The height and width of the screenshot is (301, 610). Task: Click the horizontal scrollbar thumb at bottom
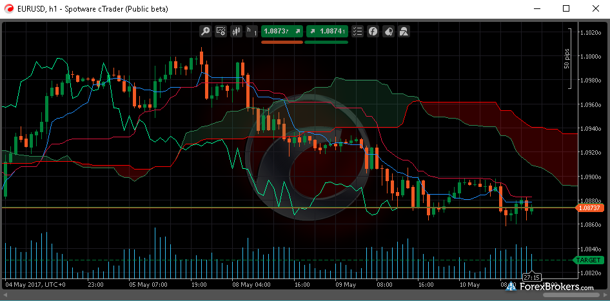point(304,295)
